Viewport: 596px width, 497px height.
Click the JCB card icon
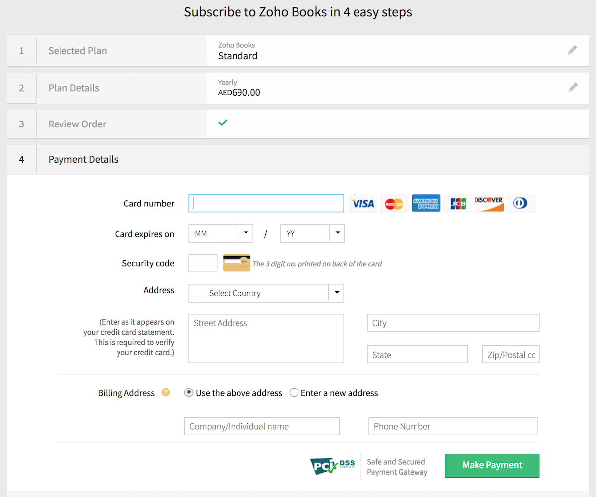[458, 203]
